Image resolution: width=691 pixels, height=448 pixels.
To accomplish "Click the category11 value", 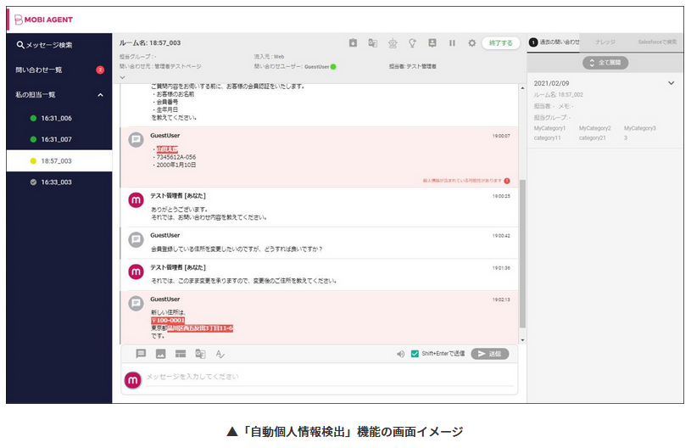I will 548,138.
